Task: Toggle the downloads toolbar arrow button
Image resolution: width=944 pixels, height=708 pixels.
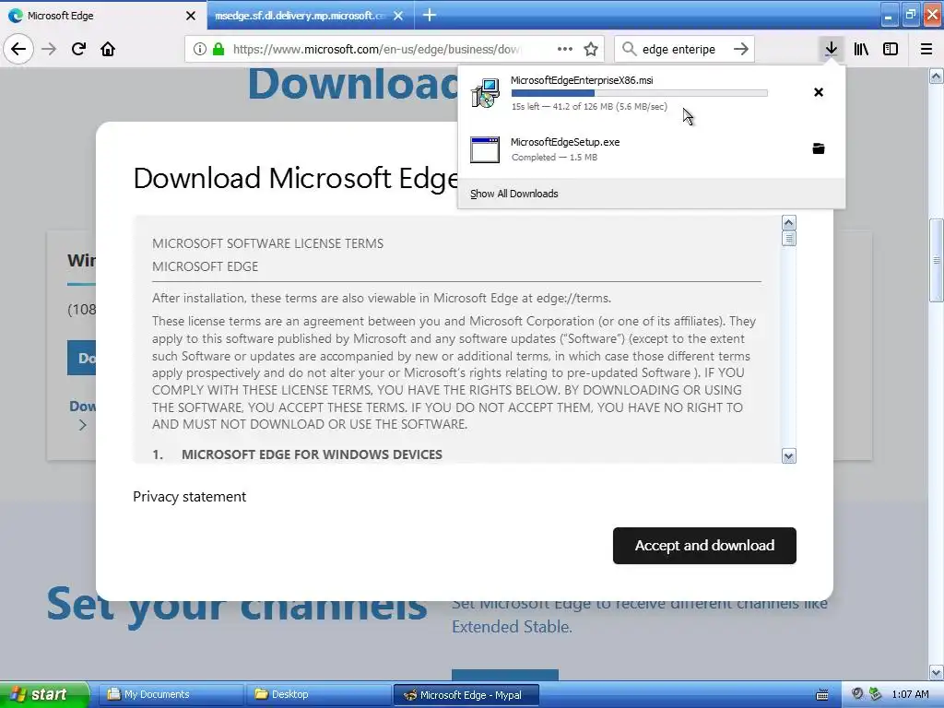Action: tap(831, 49)
